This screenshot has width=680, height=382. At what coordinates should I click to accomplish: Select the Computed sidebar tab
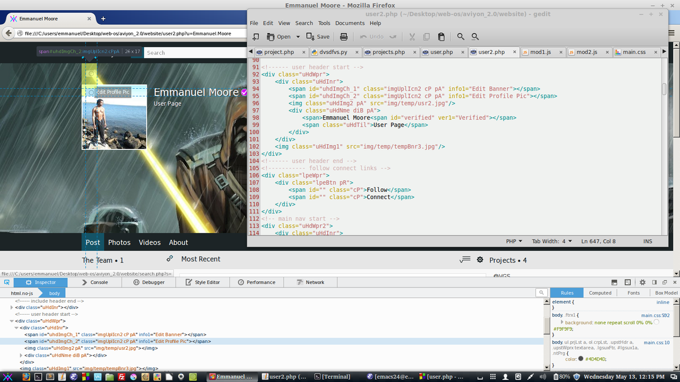pos(600,293)
